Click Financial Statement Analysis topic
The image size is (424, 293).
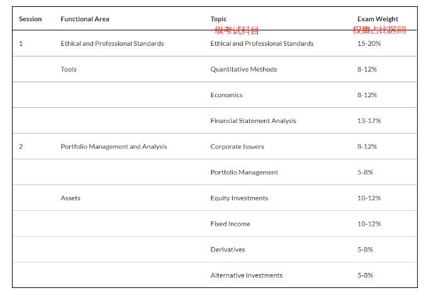pyautogui.click(x=253, y=120)
